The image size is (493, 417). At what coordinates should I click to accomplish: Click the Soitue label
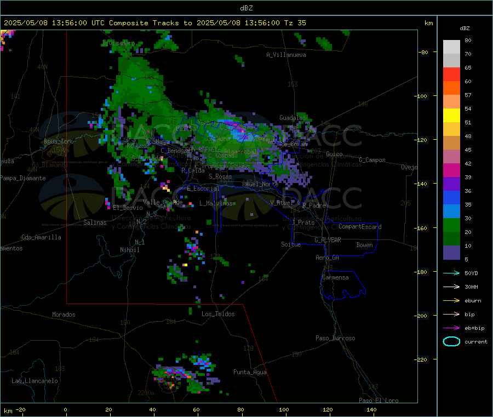point(291,244)
